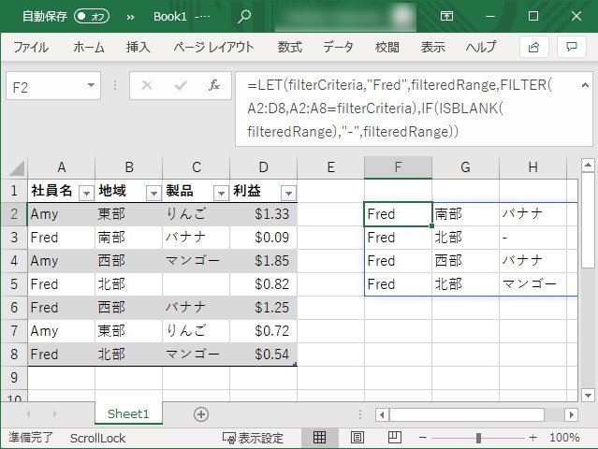
Task: Click the Select All corner triangle
Action: coord(17,167)
